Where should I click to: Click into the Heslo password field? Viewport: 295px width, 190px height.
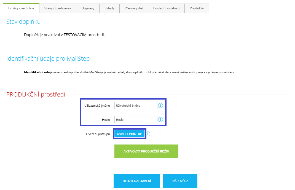pos(136,120)
